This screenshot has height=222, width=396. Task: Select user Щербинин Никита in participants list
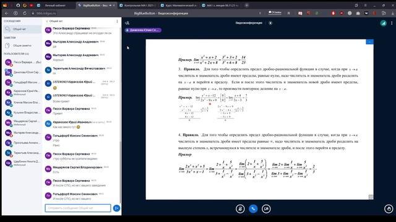click(23, 163)
